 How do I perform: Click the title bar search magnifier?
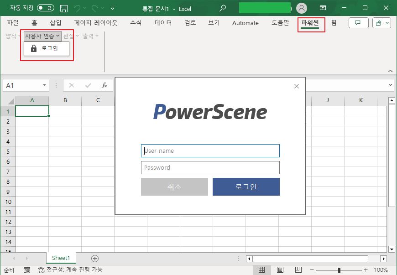click(x=223, y=8)
